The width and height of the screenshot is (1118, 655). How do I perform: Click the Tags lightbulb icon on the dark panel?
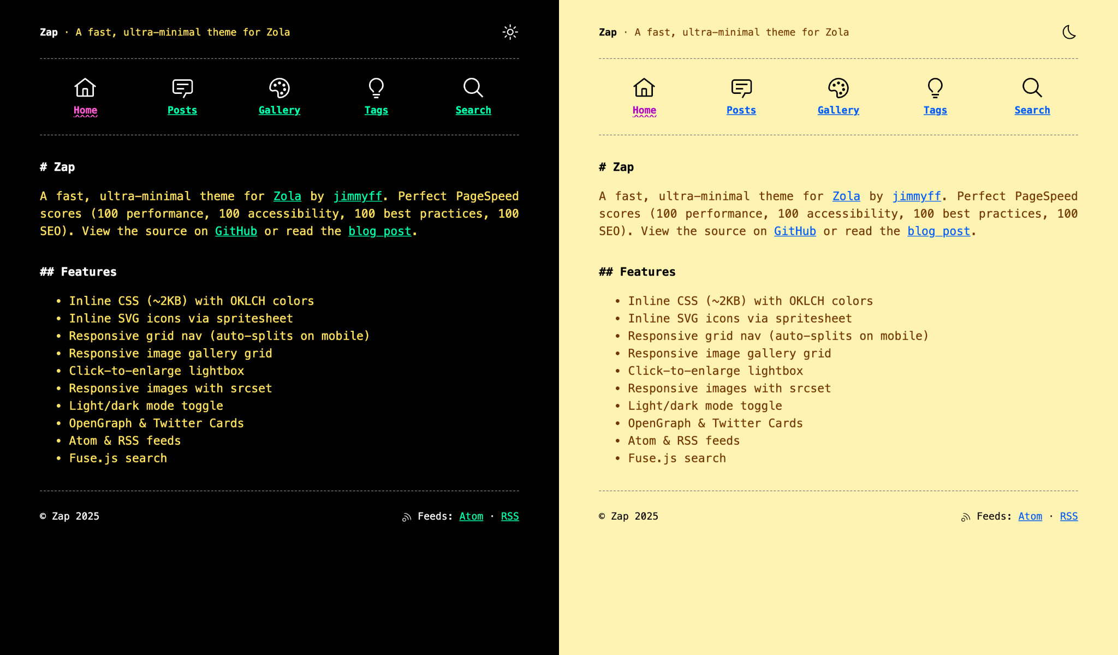pyautogui.click(x=376, y=88)
